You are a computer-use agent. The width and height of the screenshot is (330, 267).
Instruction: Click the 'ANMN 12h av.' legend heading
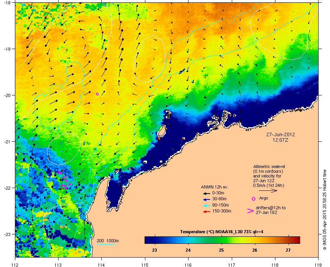click(x=214, y=187)
